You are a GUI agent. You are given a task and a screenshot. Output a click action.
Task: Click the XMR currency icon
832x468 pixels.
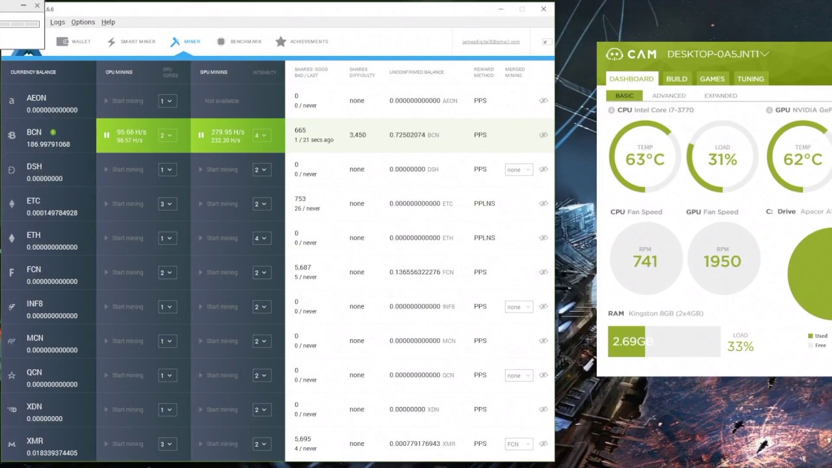[11, 445]
